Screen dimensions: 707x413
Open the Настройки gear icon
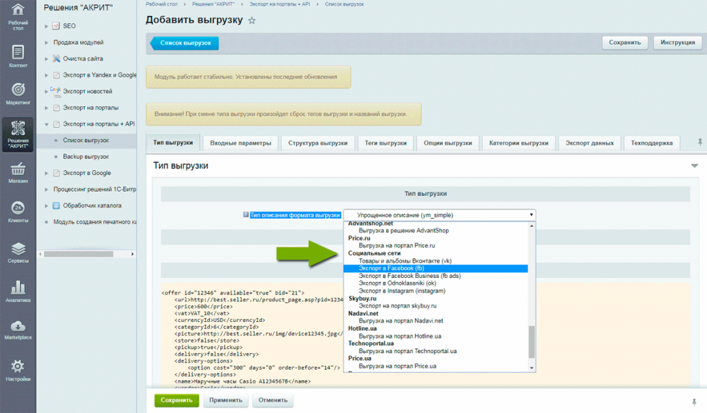point(18,369)
